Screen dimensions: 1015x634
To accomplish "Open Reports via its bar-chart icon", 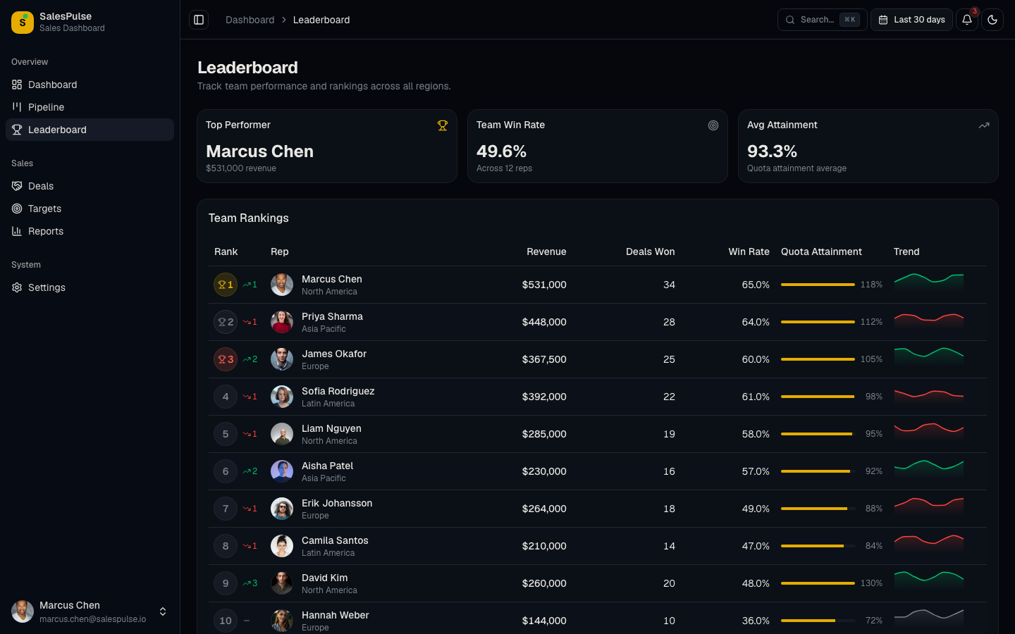I will [17, 231].
